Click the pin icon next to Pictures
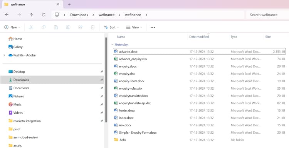 [x=102, y=96]
